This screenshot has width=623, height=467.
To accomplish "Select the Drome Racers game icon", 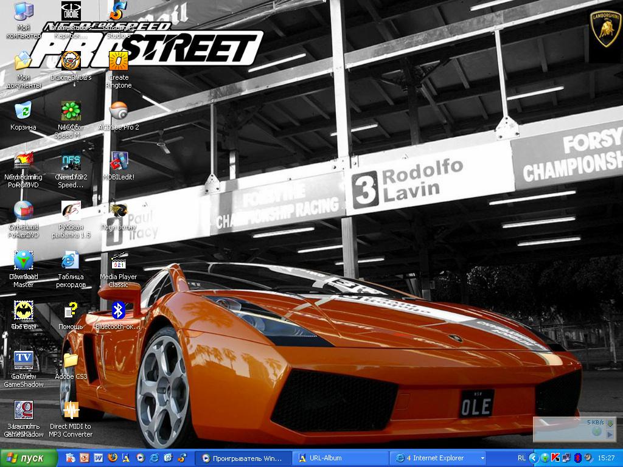I will (71, 11).
